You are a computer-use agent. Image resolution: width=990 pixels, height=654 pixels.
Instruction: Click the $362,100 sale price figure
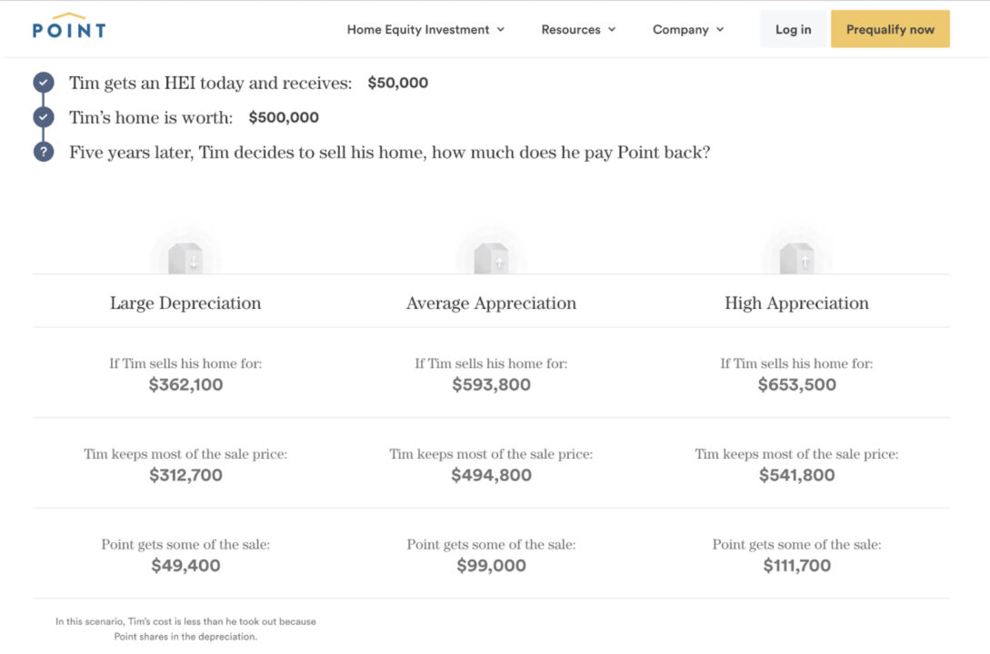(x=185, y=385)
